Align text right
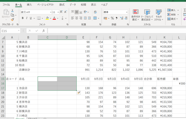 coord(81,18)
